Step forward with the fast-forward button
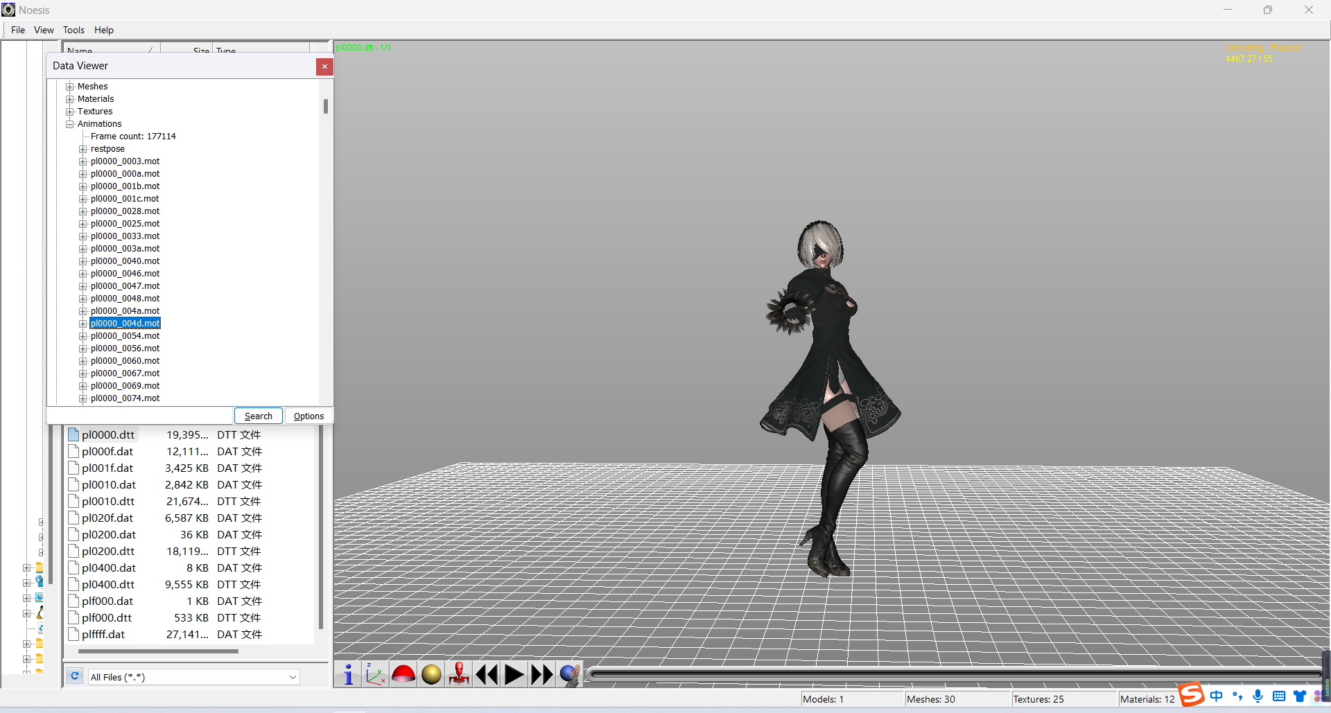1331x713 pixels. pyautogui.click(x=542, y=674)
